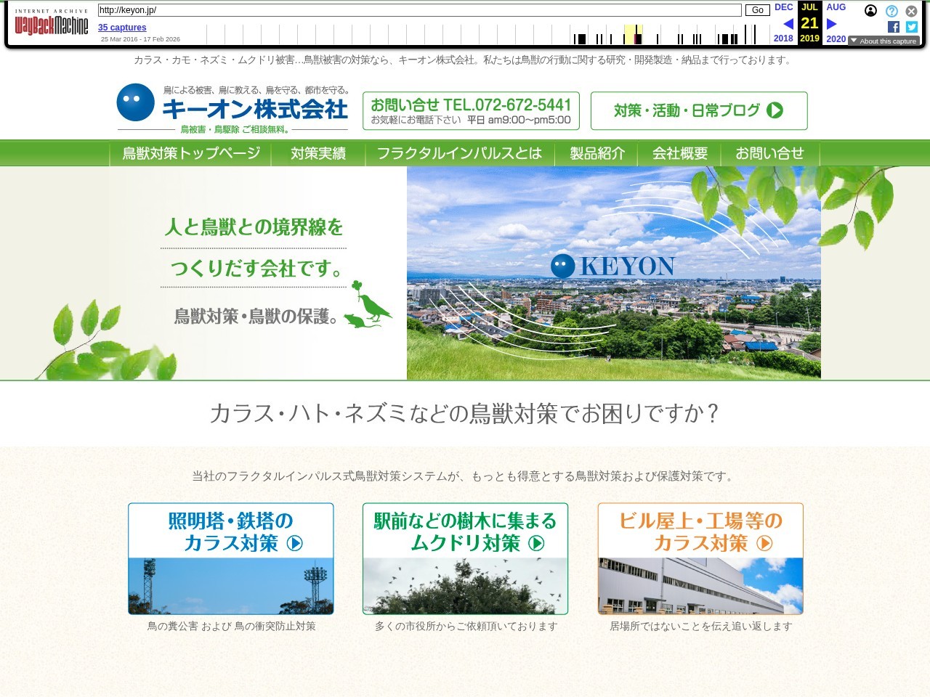Open ビル屋上・工場等 factory building photo
The image size is (930, 697).
[700, 586]
